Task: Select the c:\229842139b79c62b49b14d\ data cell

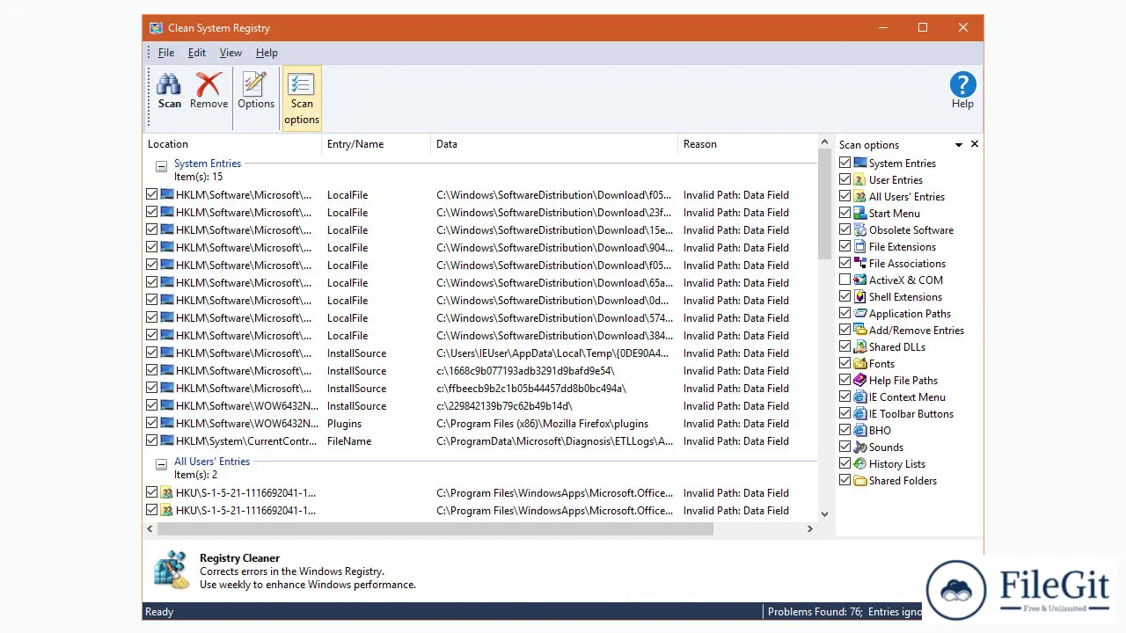Action: [x=504, y=405]
